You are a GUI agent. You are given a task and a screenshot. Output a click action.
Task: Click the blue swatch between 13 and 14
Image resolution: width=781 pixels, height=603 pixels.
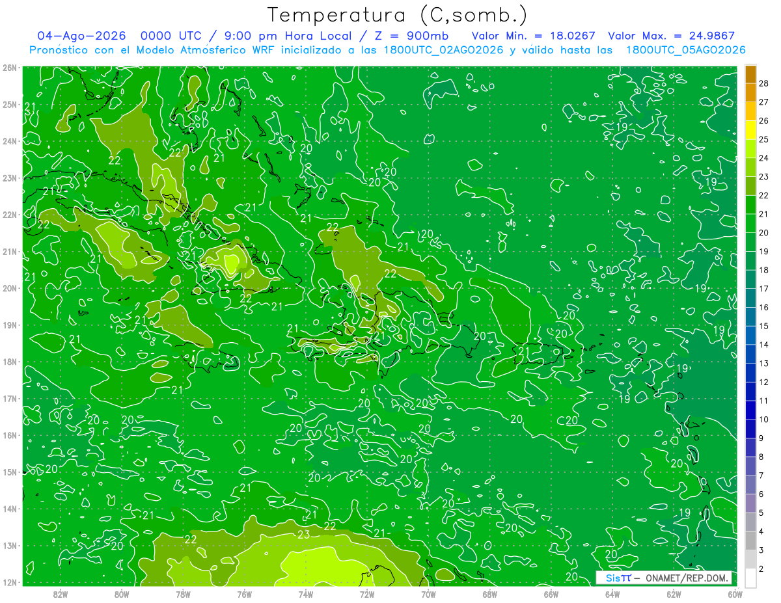click(x=750, y=354)
